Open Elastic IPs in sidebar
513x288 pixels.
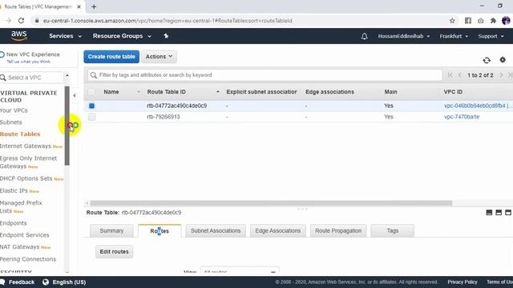(x=14, y=190)
